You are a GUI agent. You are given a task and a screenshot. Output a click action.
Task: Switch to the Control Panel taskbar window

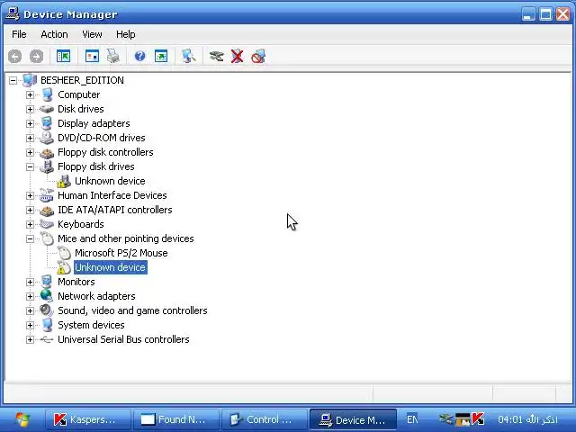(x=265, y=419)
